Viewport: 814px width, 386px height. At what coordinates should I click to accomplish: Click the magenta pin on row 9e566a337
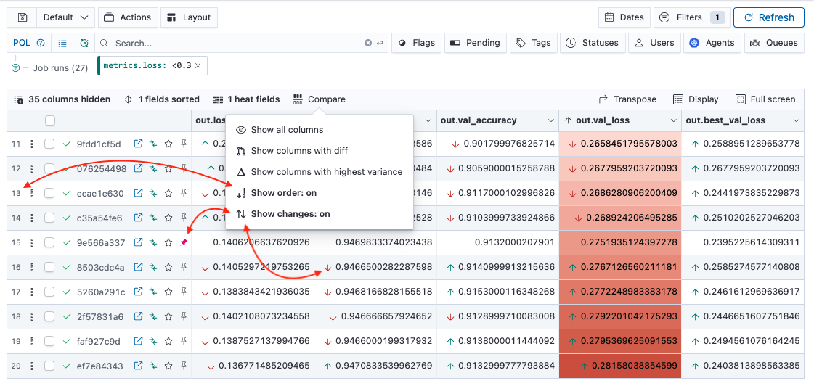183,242
